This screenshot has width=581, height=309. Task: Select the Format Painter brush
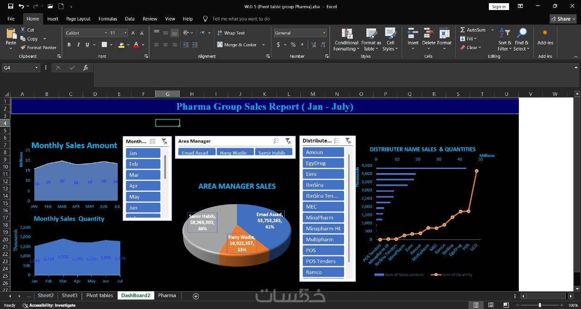pos(39,47)
